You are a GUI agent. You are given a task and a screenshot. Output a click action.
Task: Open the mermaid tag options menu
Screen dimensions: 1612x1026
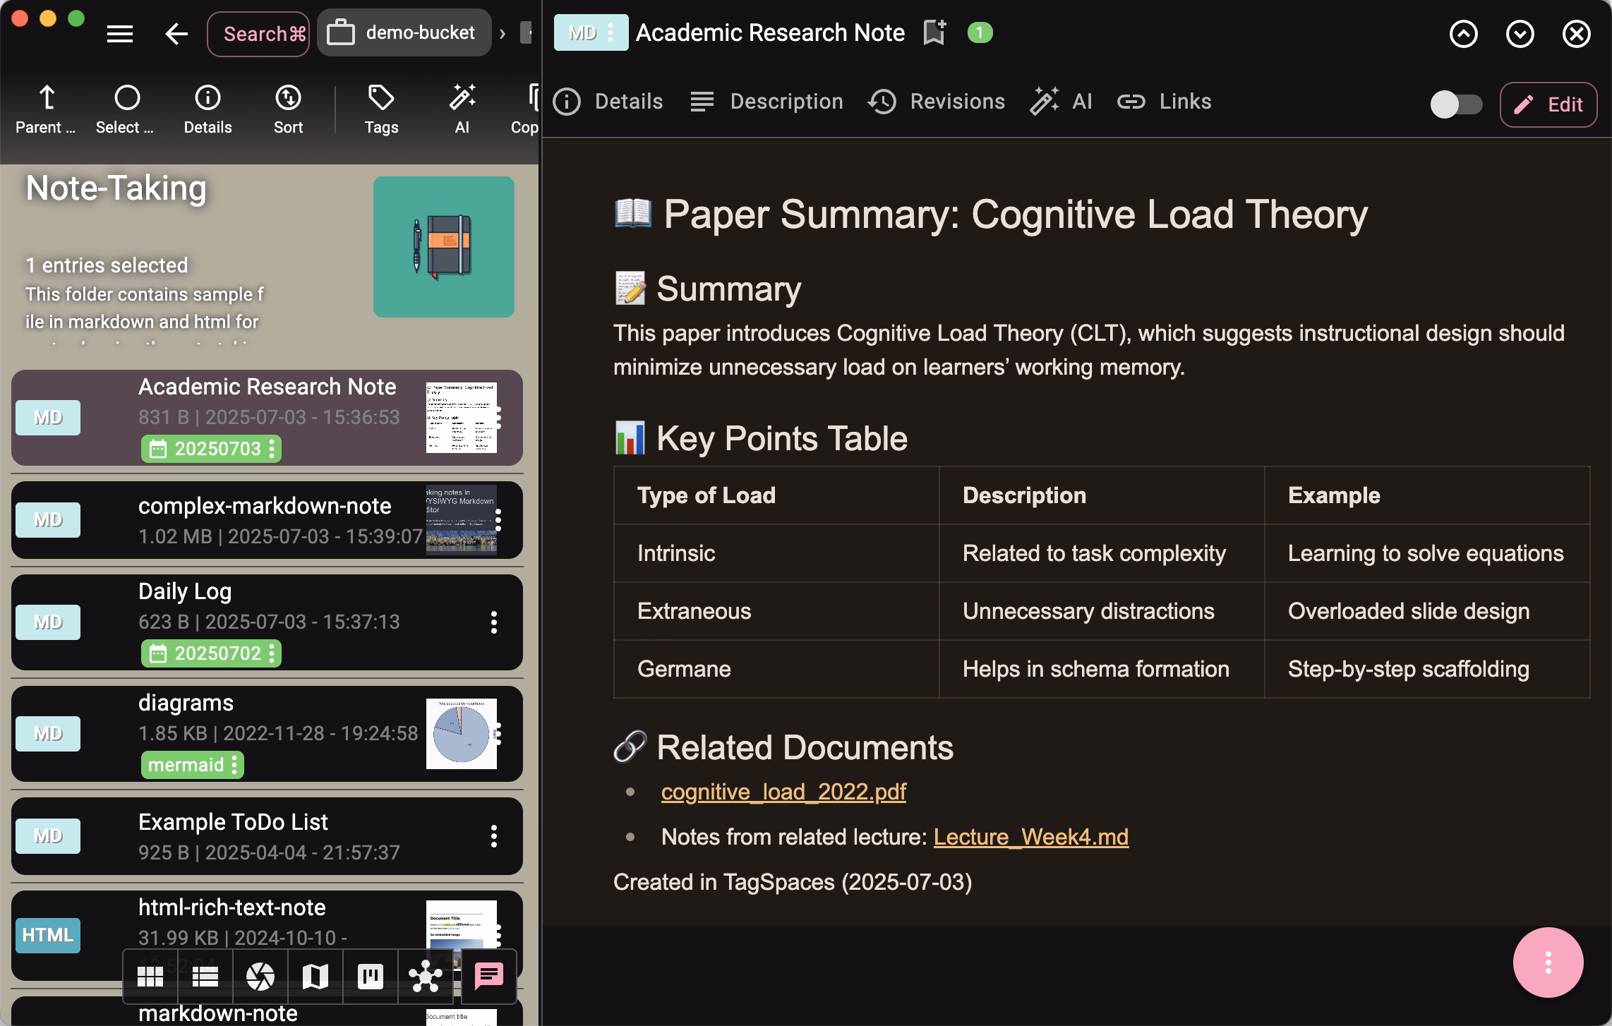click(234, 764)
